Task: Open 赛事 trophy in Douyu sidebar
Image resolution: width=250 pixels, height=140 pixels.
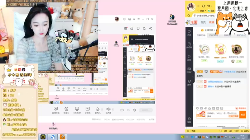Action: point(189,83)
